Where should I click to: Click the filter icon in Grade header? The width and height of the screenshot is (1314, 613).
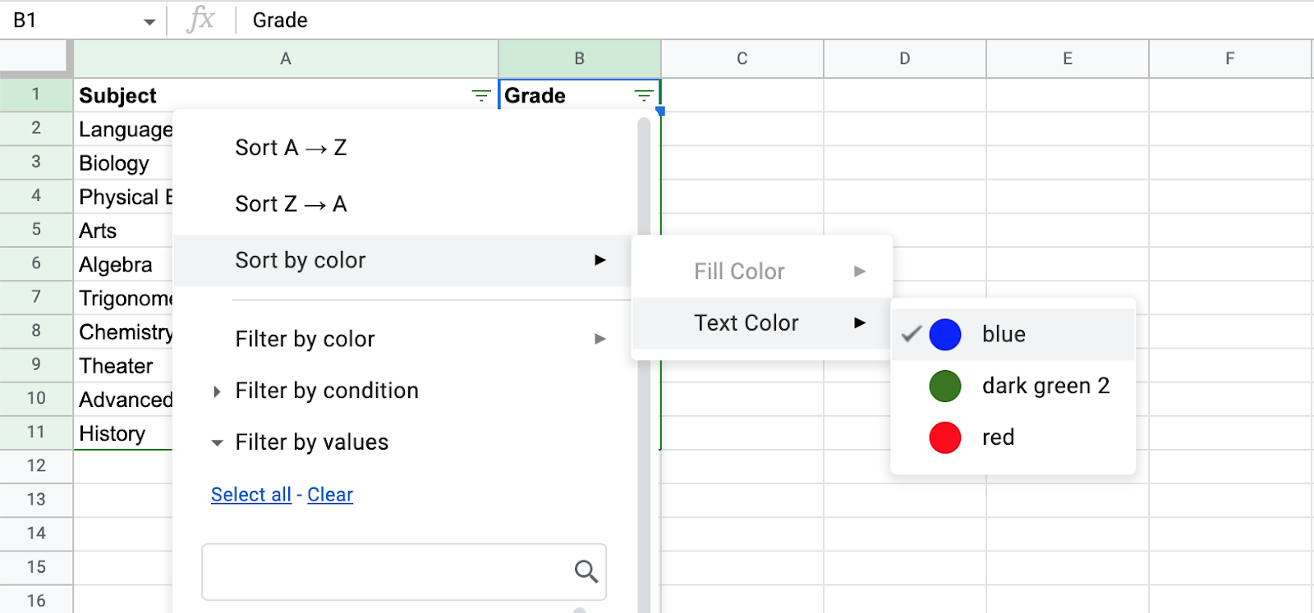[645, 96]
